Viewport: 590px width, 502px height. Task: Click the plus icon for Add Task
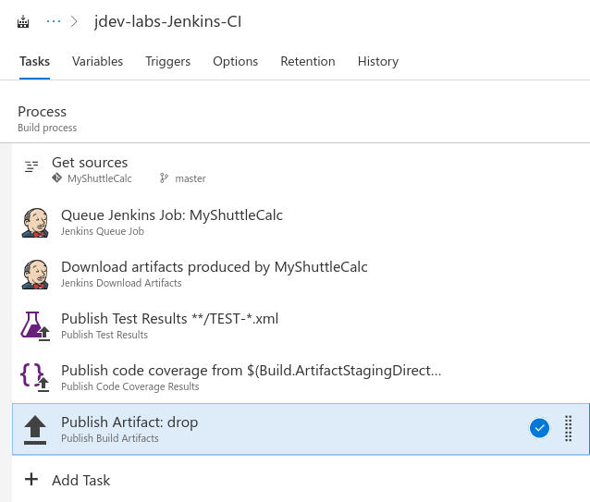pyautogui.click(x=31, y=479)
